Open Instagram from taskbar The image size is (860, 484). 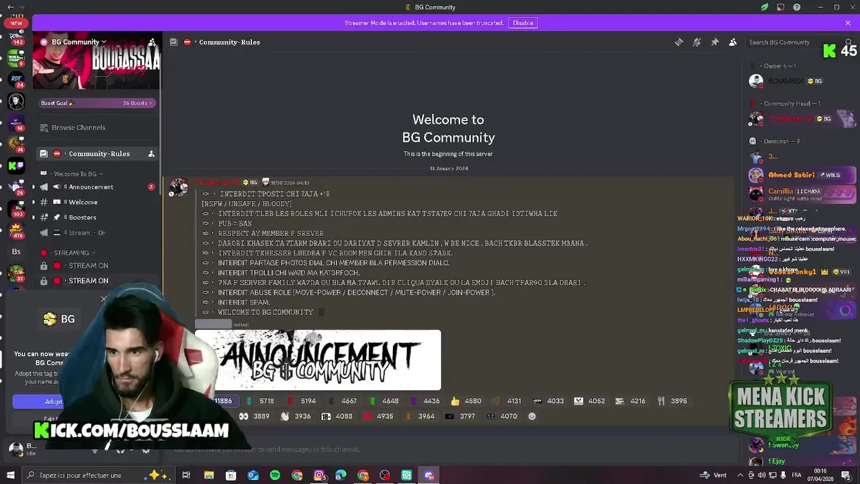pos(319,475)
